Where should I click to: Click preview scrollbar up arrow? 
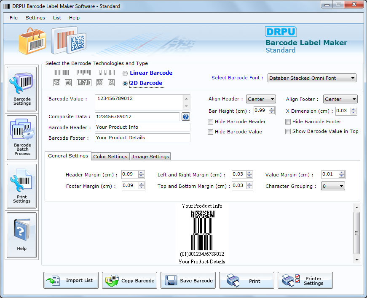point(357,207)
